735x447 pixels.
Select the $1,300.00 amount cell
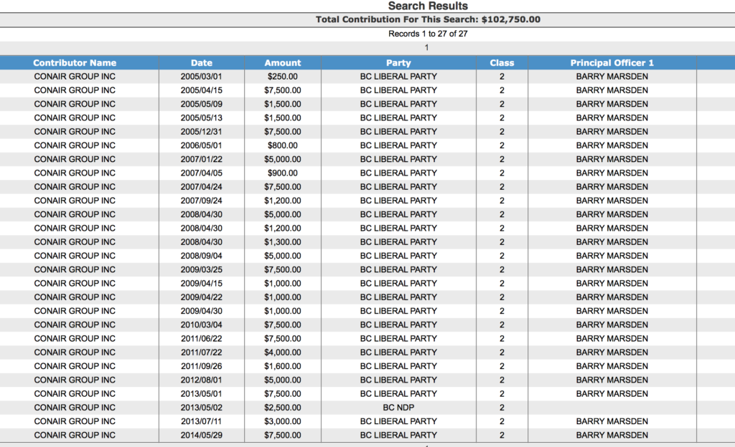coord(283,242)
